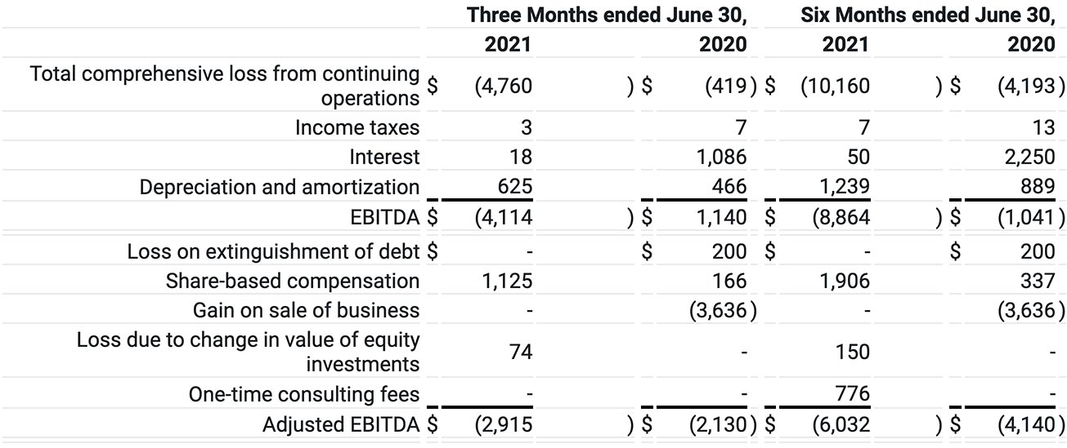Click "Loss due to change in value of equity investments"
Screen dimensions: 1067x448
248,352
